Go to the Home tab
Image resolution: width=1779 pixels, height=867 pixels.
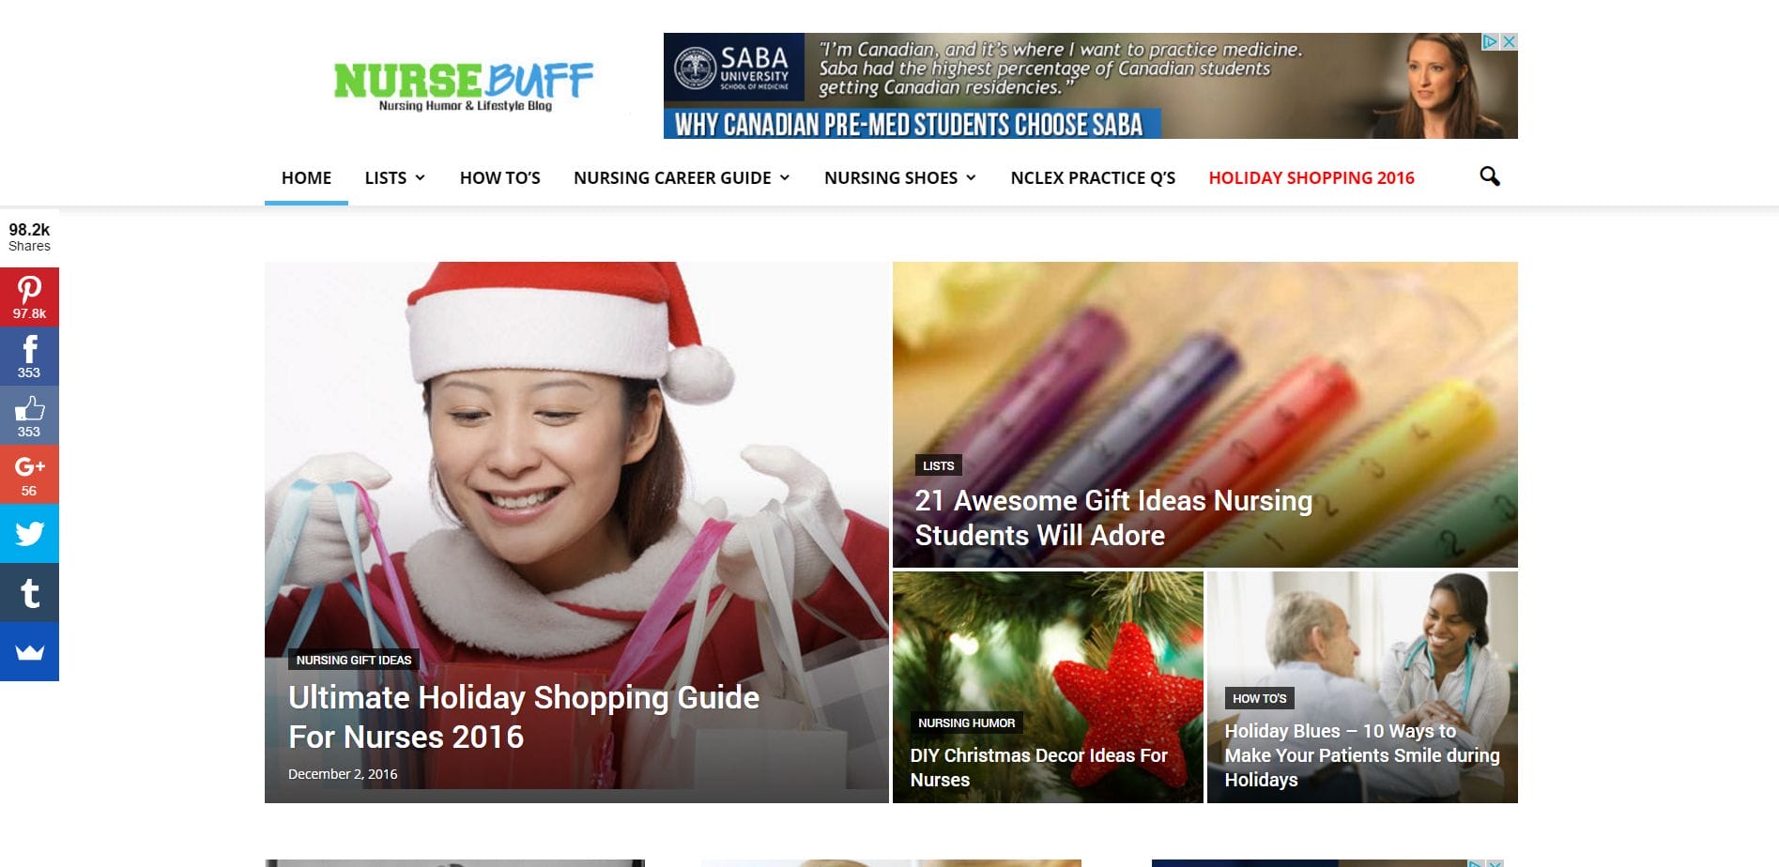tap(306, 177)
